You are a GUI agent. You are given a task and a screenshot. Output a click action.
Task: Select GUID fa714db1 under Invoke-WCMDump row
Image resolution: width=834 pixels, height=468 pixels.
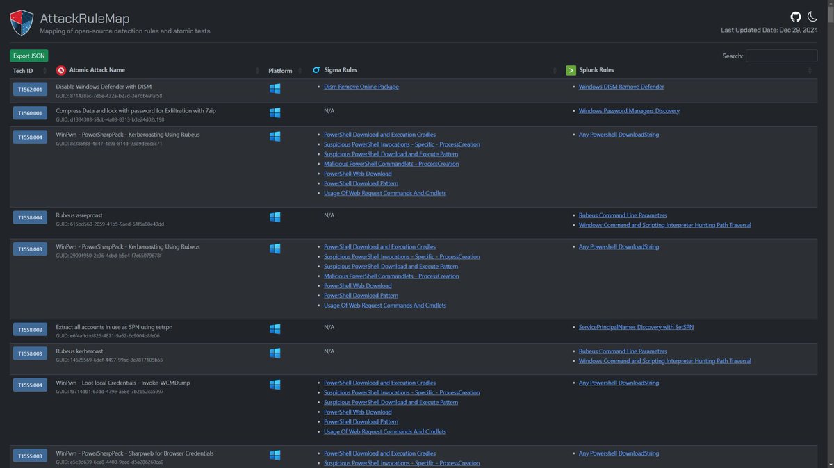pyautogui.click(x=108, y=392)
